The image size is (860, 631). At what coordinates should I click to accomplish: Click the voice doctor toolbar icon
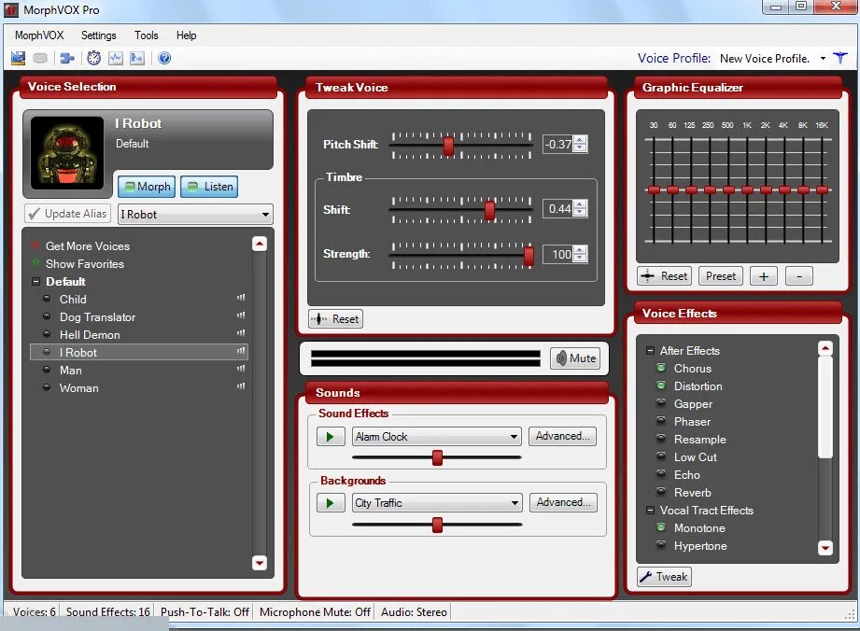(137, 58)
